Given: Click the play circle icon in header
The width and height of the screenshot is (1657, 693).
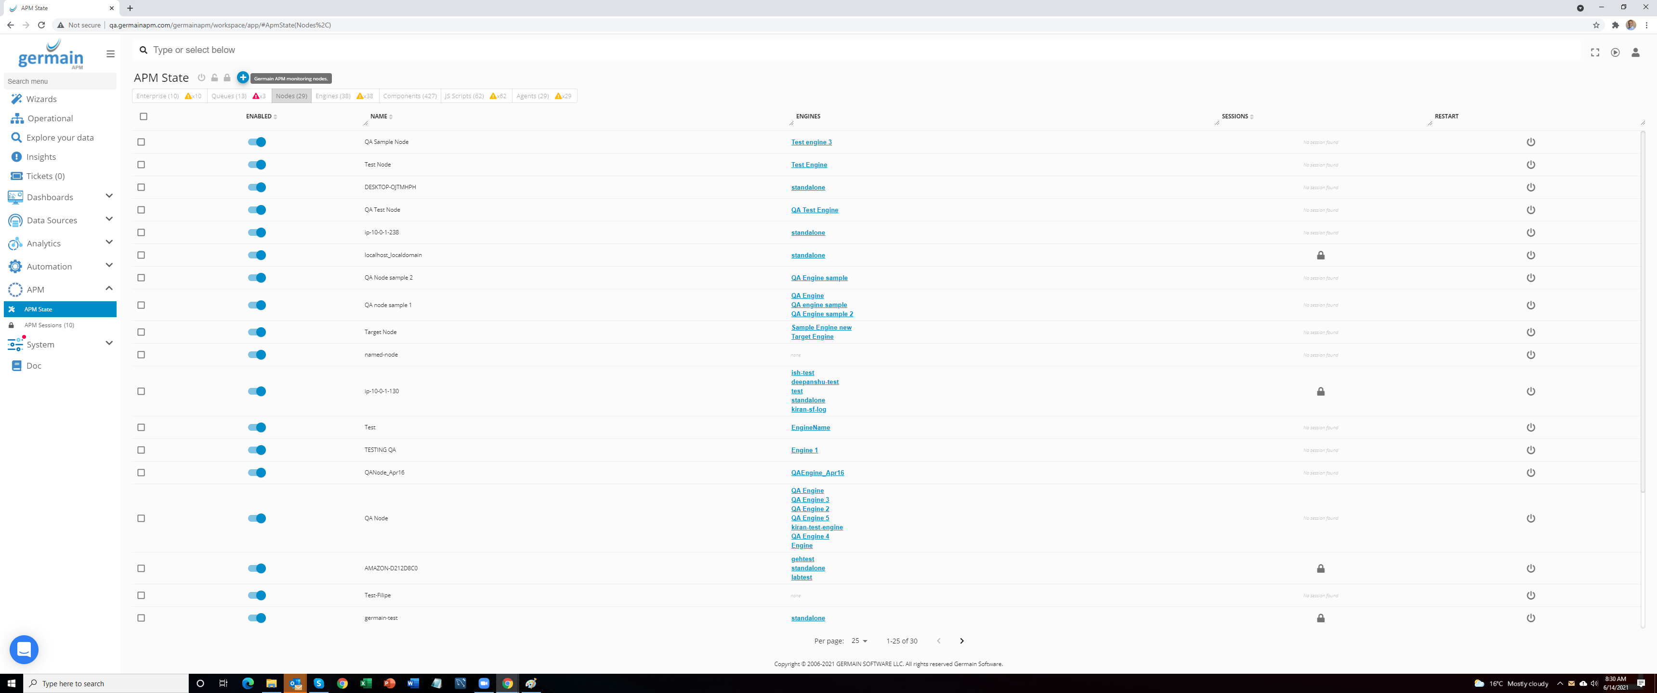Looking at the screenshot, I should click(1615, 53).
